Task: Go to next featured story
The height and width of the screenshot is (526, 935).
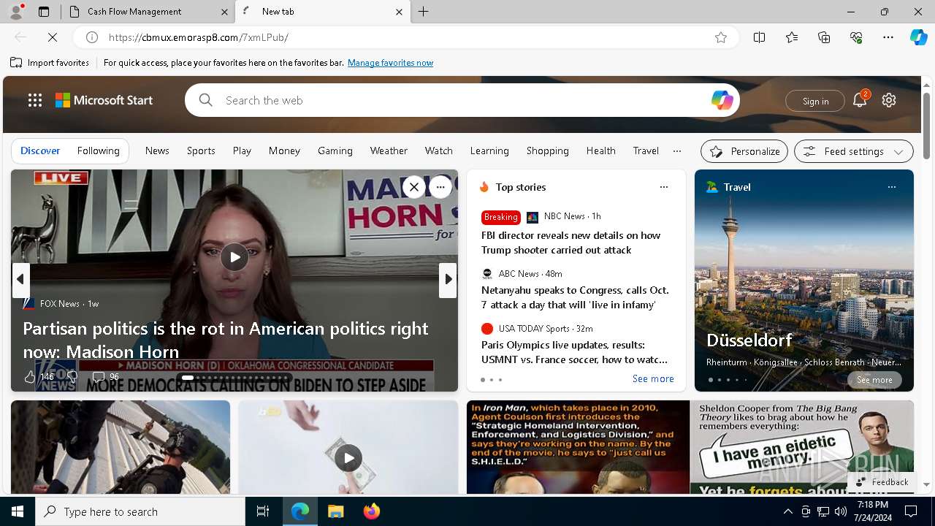Action: click(448, 279)
